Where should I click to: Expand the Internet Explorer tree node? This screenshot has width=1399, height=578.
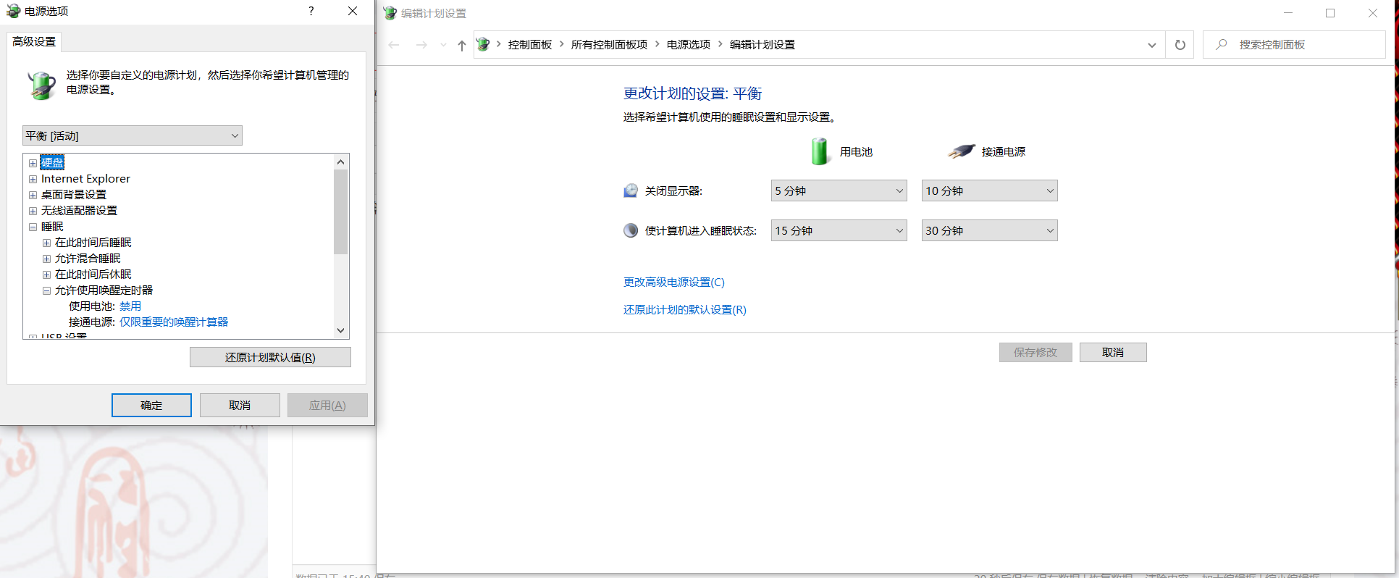pos(33,179)
